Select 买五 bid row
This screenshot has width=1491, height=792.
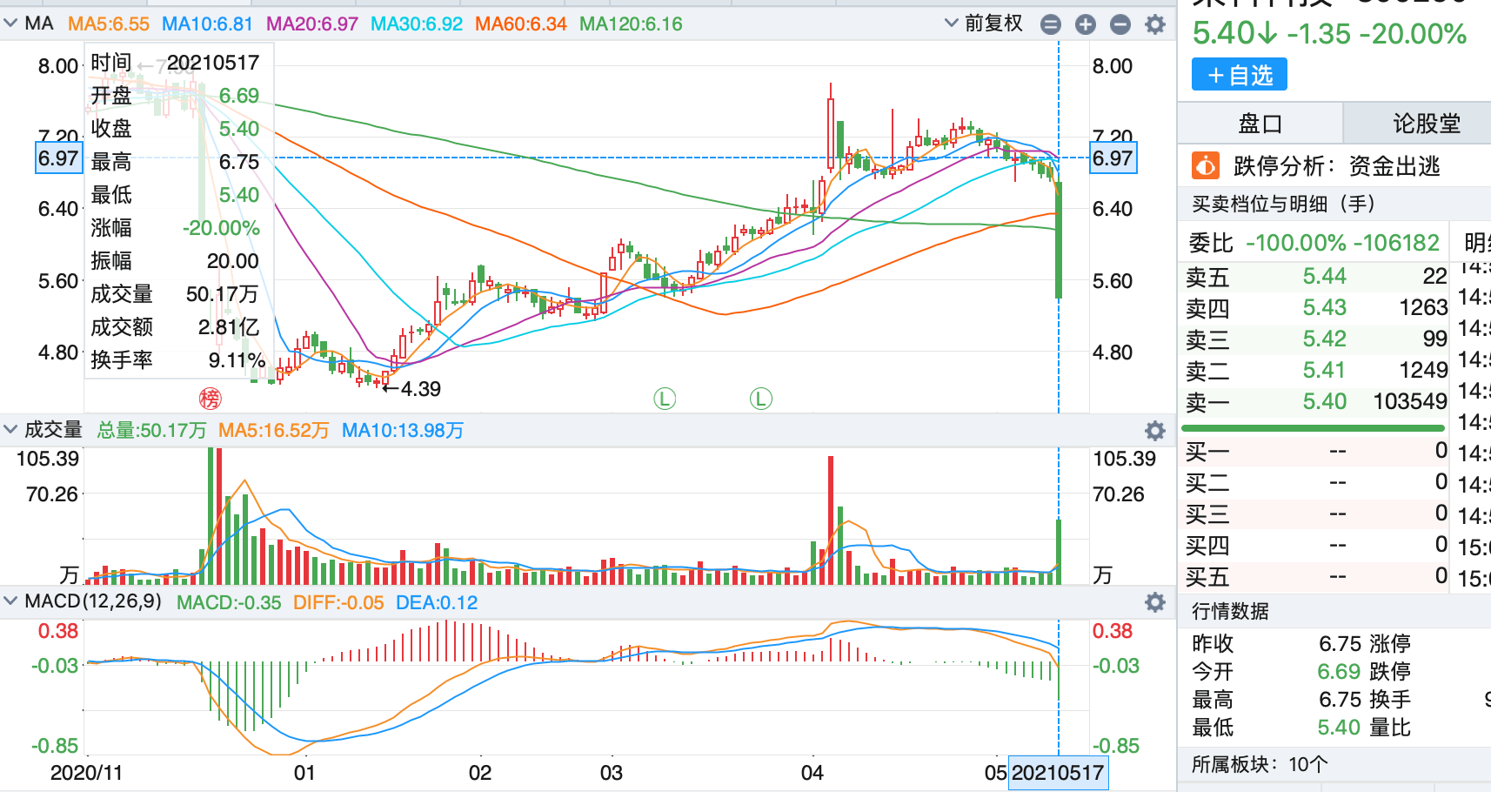(x=1314, y=576)
